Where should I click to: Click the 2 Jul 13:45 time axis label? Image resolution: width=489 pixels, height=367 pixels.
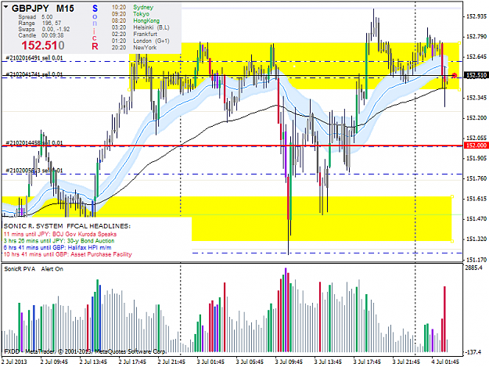(x=93, y=362)
